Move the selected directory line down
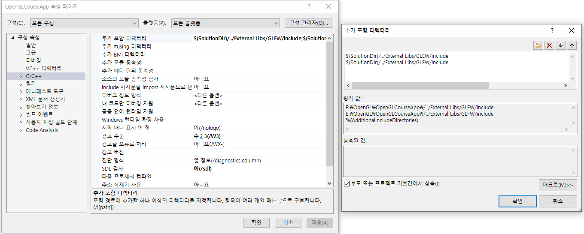 pos(560,45)
